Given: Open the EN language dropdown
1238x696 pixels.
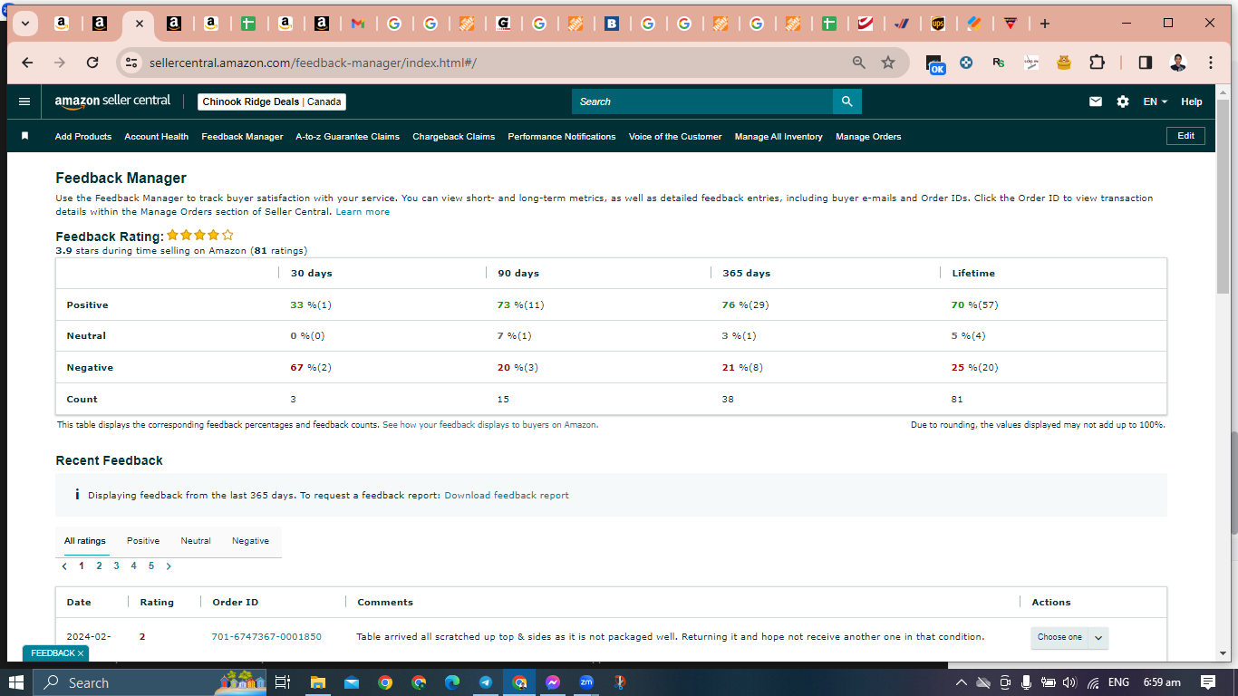Looking at the screenshot, I should point(1156,101).
